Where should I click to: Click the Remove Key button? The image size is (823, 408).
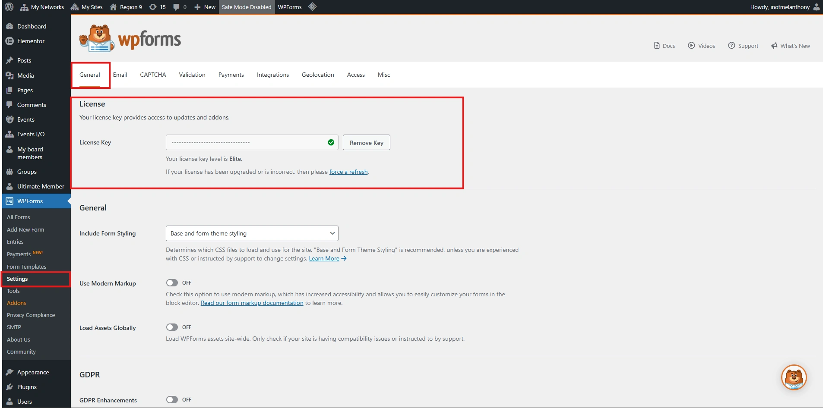coord(367,142)
